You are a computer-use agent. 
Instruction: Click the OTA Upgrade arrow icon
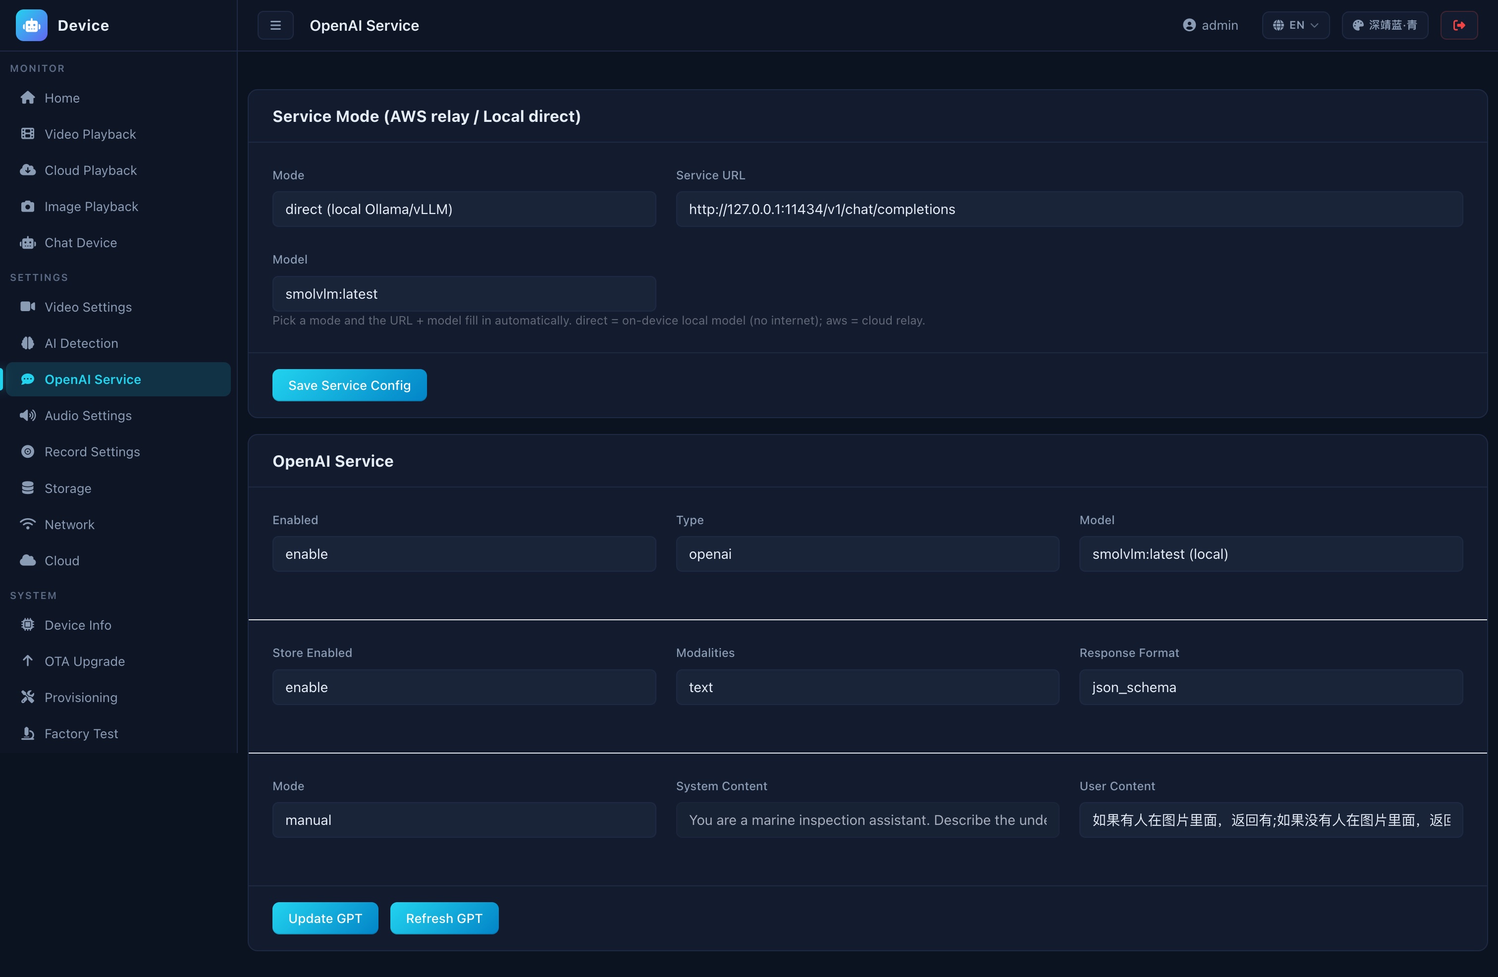(x=28, y=661)
